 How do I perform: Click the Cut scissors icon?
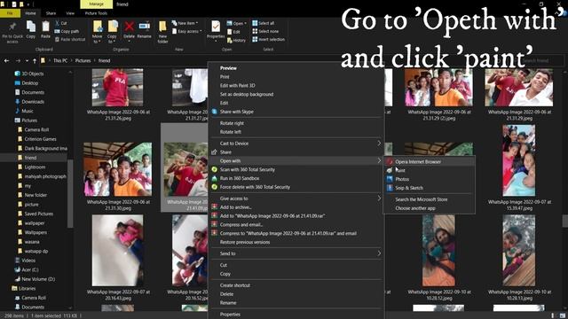pyautogui.click(x=57, y=23)
